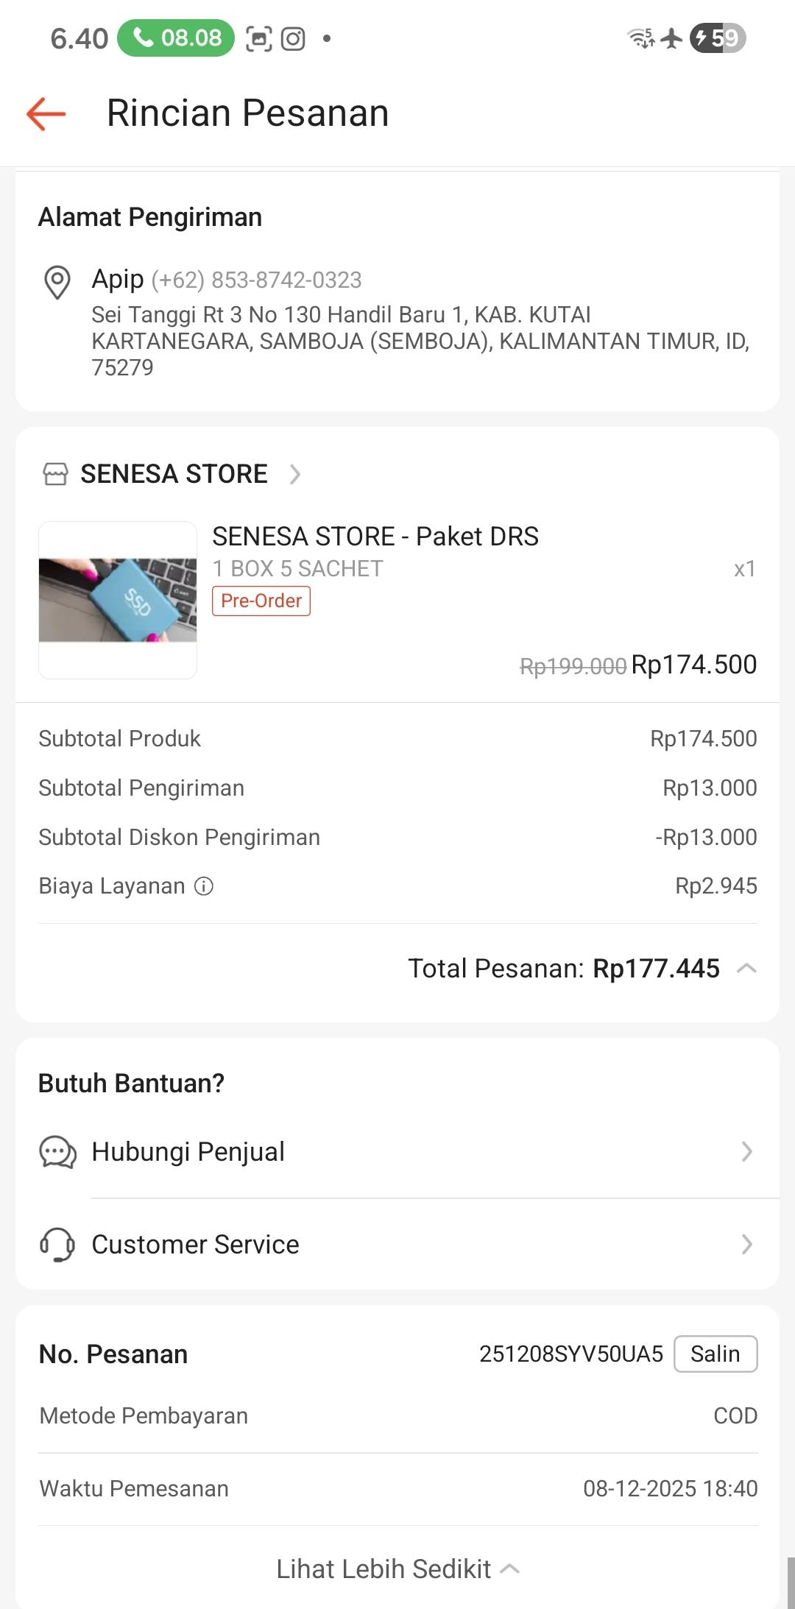
Task: Tap the location pin icon
Action: pyautogui.click(x=57, y=282)
